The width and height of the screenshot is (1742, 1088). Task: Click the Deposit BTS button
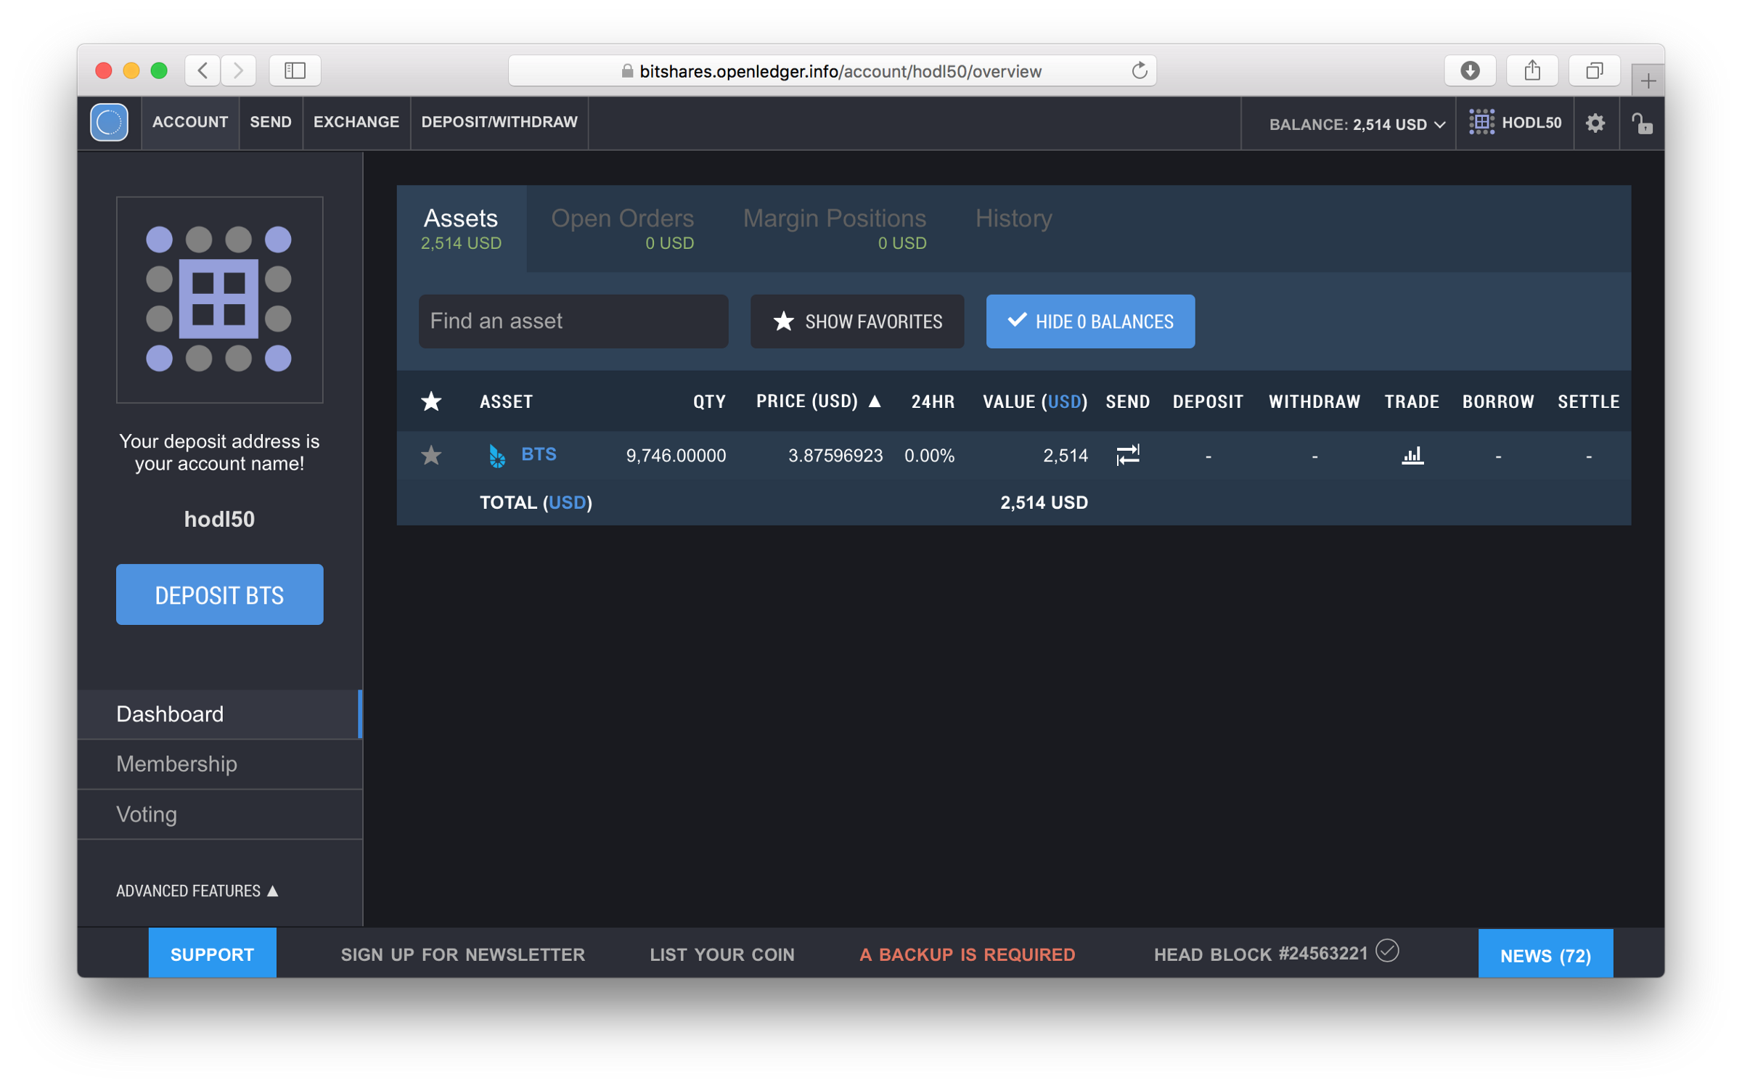tap(219, 594)
